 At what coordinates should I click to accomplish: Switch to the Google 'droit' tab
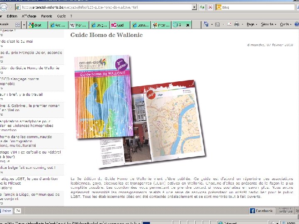37,25
